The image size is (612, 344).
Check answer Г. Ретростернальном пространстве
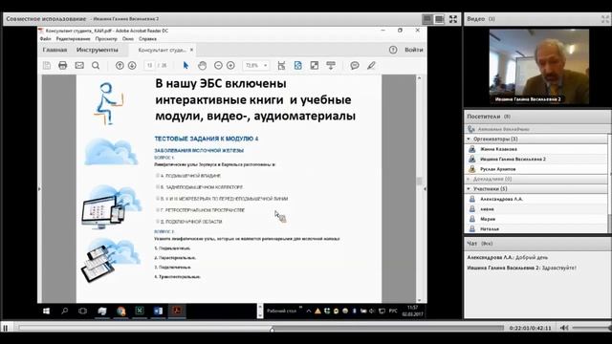pyautogui.click(x=158, y=210)
